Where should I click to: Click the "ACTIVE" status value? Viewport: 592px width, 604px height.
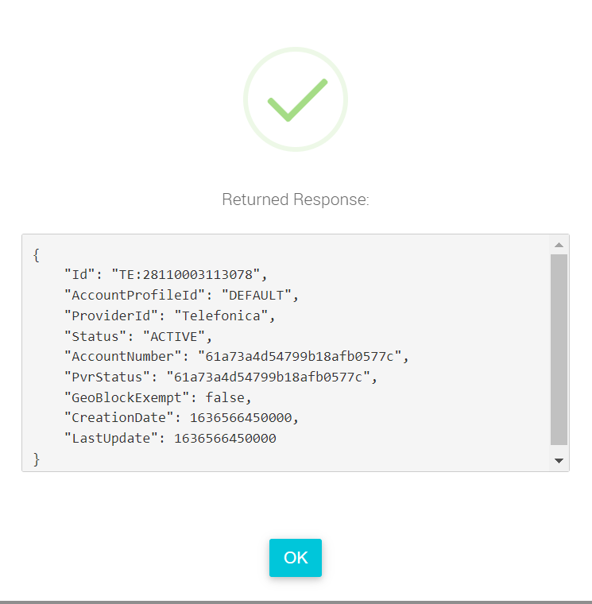[x=174, y=335]
